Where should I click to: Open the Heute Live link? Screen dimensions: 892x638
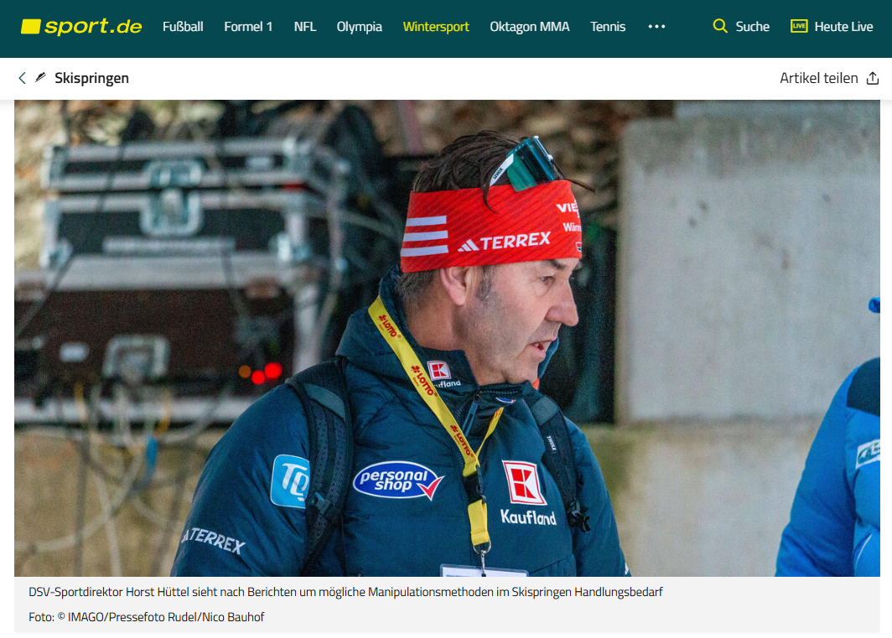(843, 27)
